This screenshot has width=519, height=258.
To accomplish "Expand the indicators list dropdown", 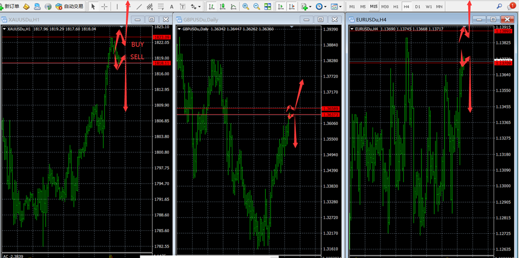I will point(306,6).
